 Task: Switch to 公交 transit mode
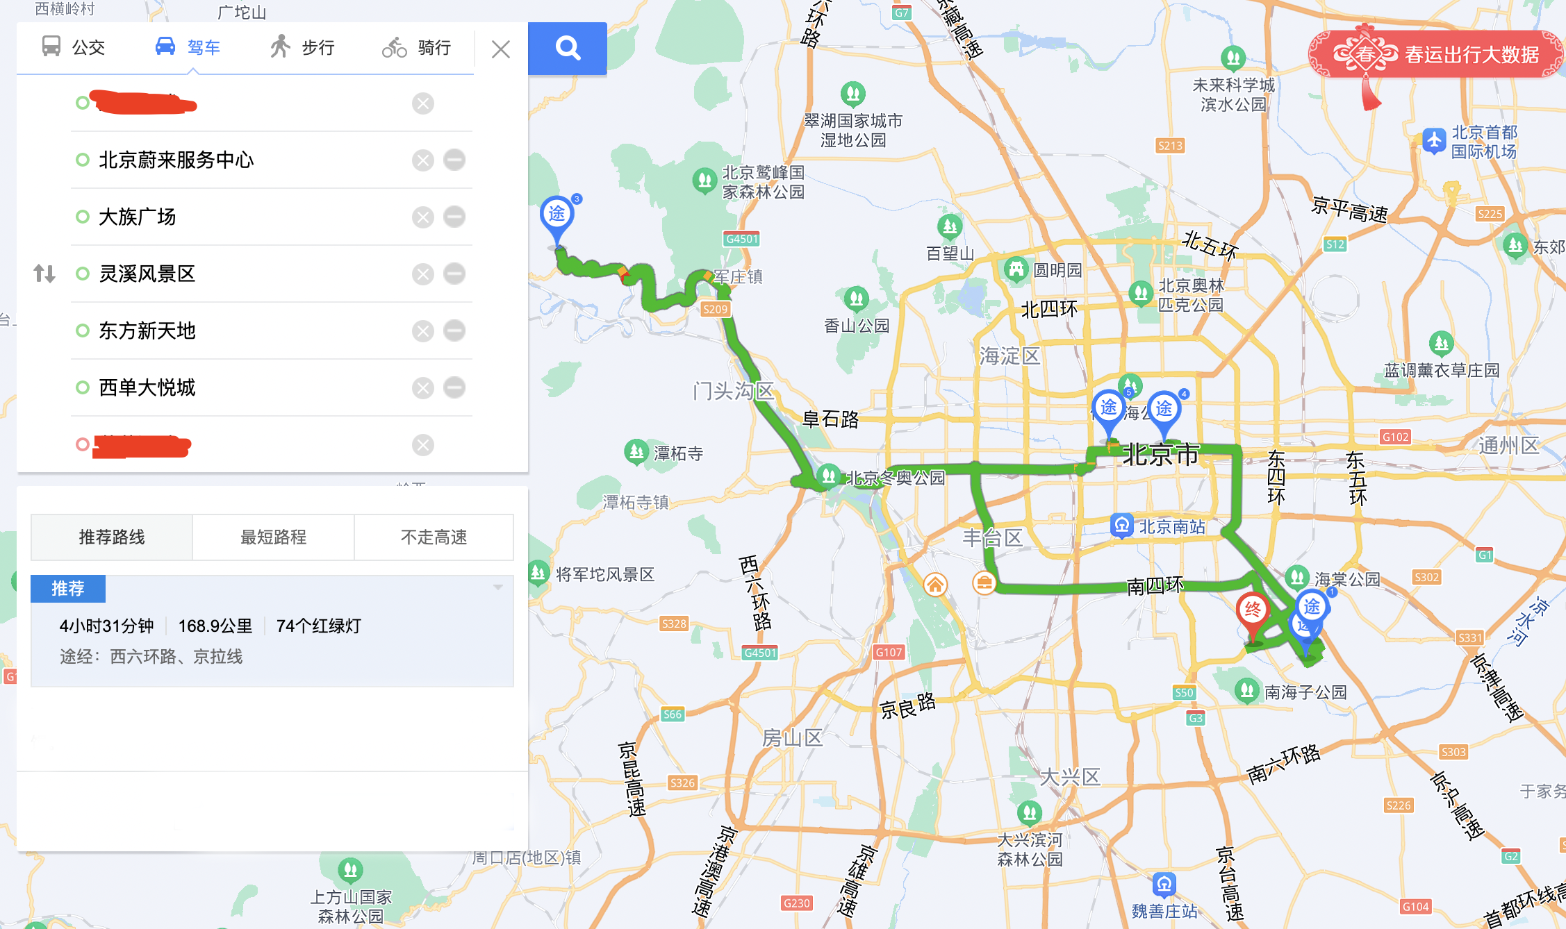74,47
